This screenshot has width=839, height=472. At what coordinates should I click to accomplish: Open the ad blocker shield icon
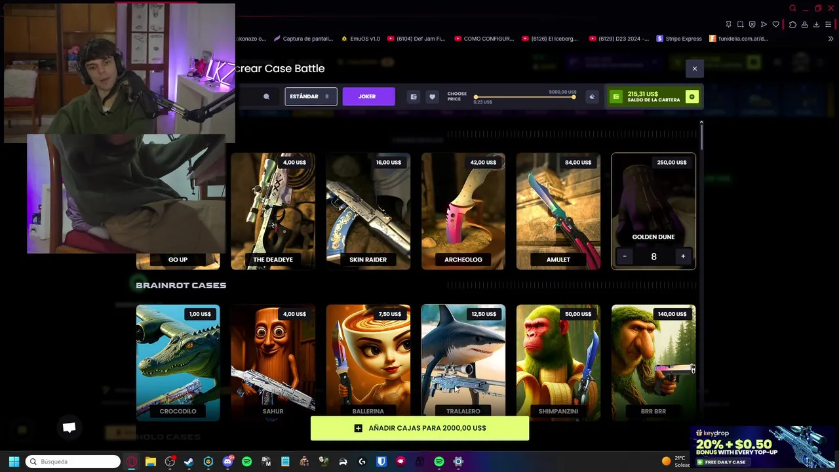(x=752, y=24)
